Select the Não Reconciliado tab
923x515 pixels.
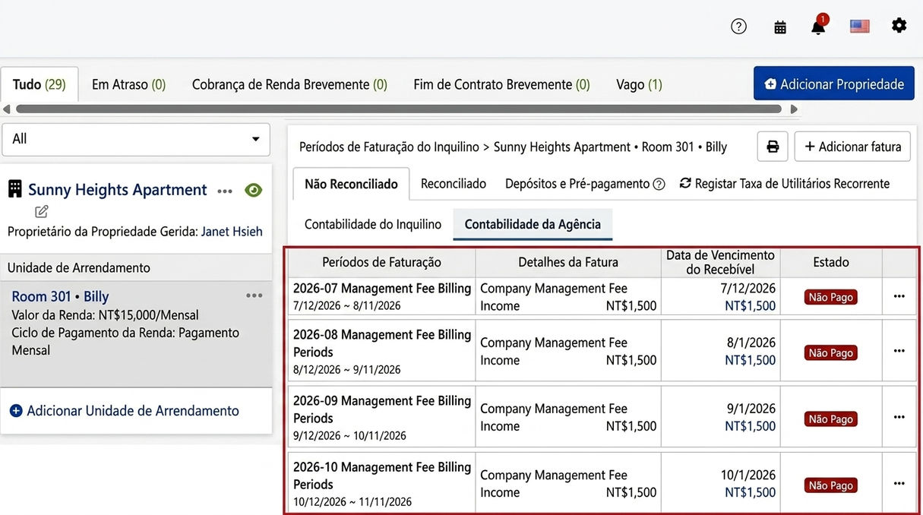click(x=351, y=184)
